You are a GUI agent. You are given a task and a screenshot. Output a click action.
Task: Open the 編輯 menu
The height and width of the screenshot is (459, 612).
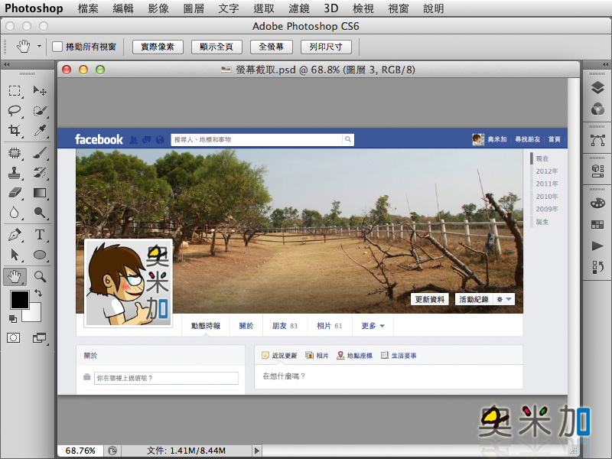point(123,8)
